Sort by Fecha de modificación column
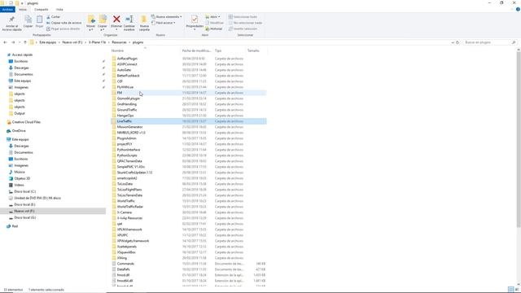Screen dimensions: 521x293 pyautogui.click(x=196, y=50)
